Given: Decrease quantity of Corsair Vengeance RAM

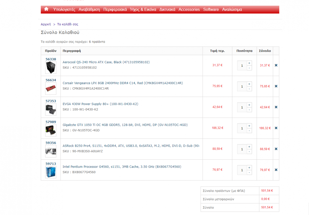Looking at the screenshot, I should pyautogui.click(x=249, y=89).
